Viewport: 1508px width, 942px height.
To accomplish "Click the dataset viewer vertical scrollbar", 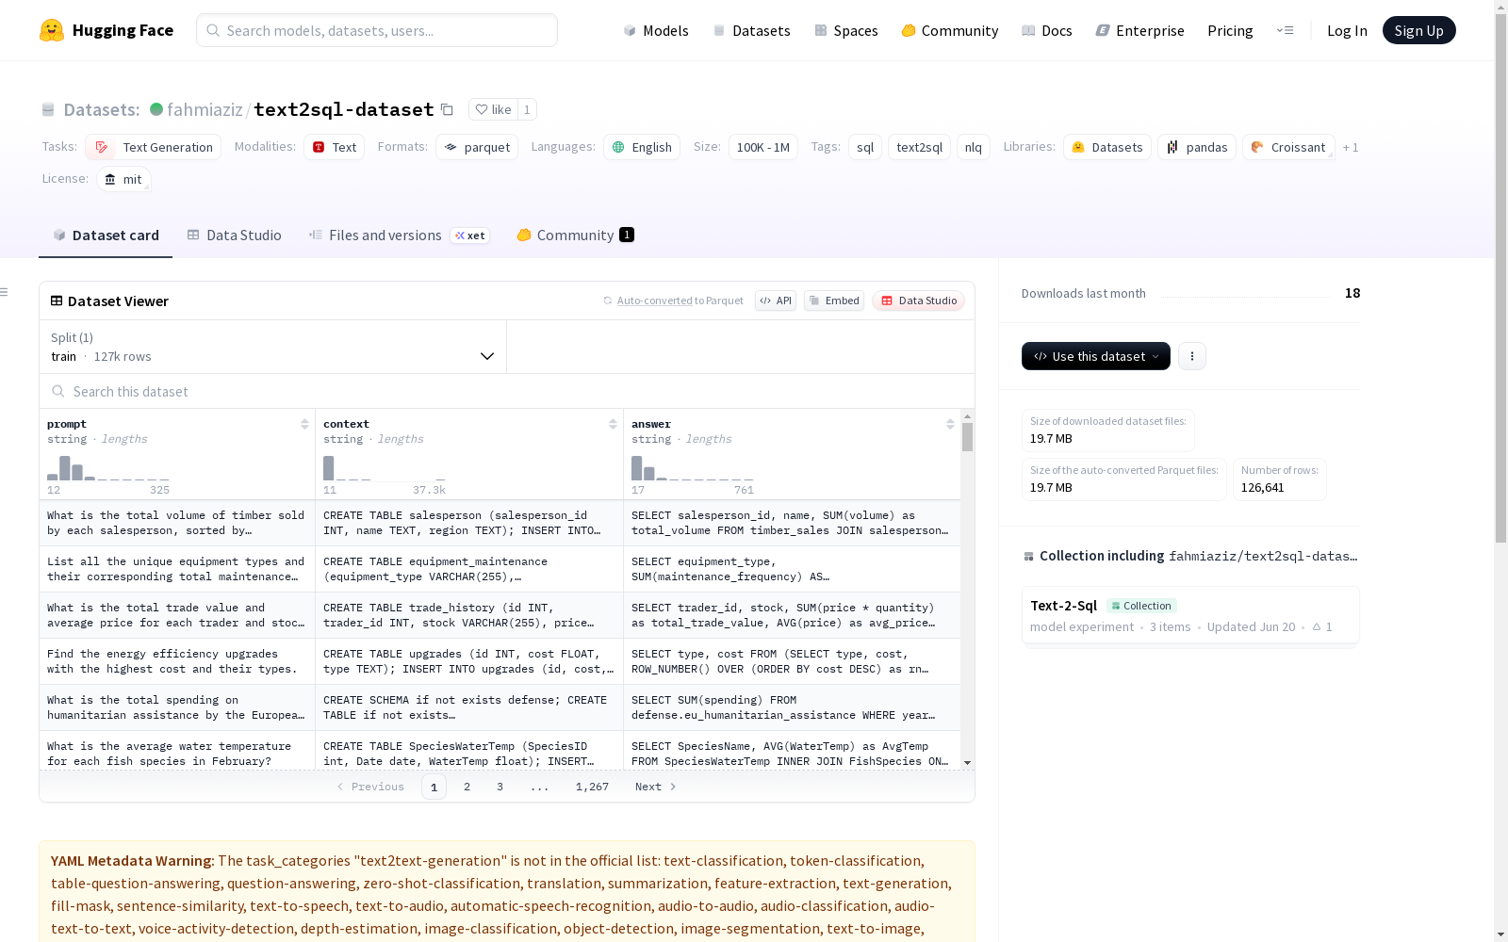I will pyautogui.click(x=967, y=437).
